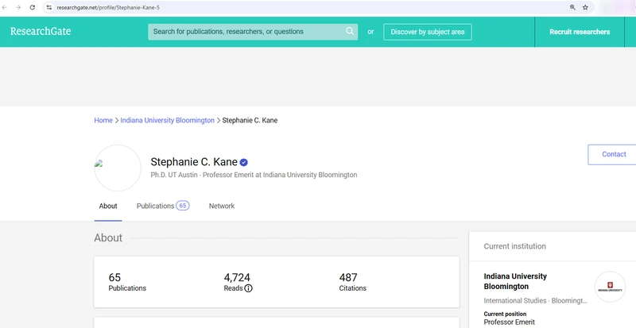
Task: Click the Stephanie C. Kane name heading
Action: pos(194,162)
